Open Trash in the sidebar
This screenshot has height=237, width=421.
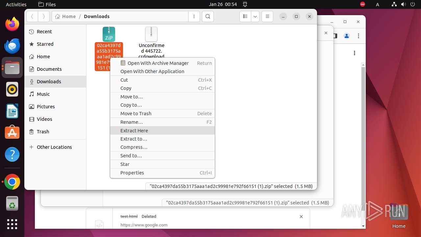click(x=55, y=132)
